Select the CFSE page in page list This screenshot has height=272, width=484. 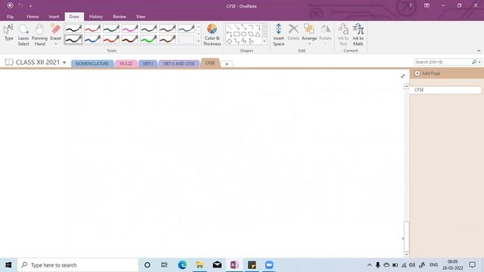(x=446, y=90)
